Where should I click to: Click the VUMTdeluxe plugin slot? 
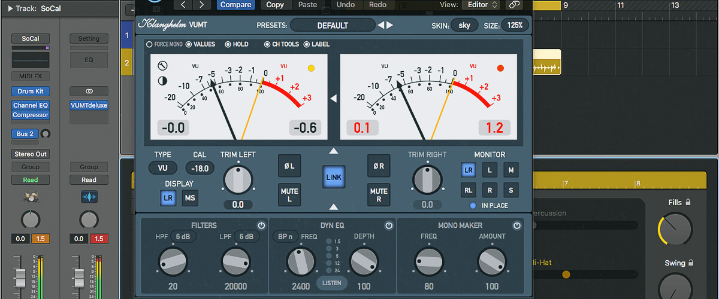(x=89, y=105)
